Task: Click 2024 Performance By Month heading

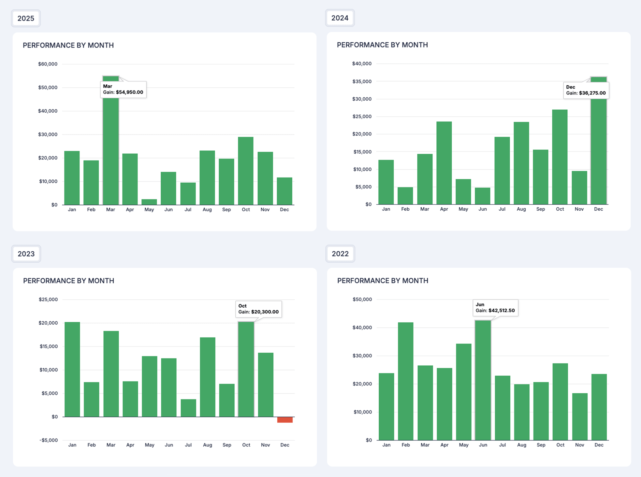Action: (x=382, y=45)
